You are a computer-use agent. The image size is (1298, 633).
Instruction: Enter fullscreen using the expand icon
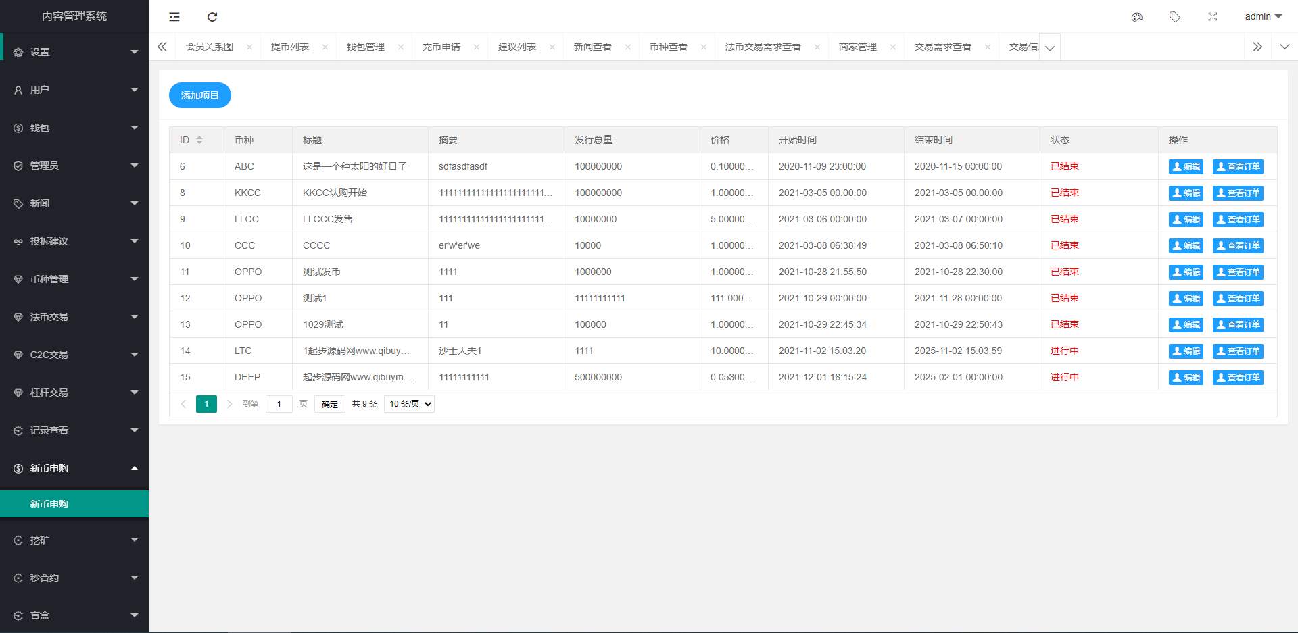1213,17
